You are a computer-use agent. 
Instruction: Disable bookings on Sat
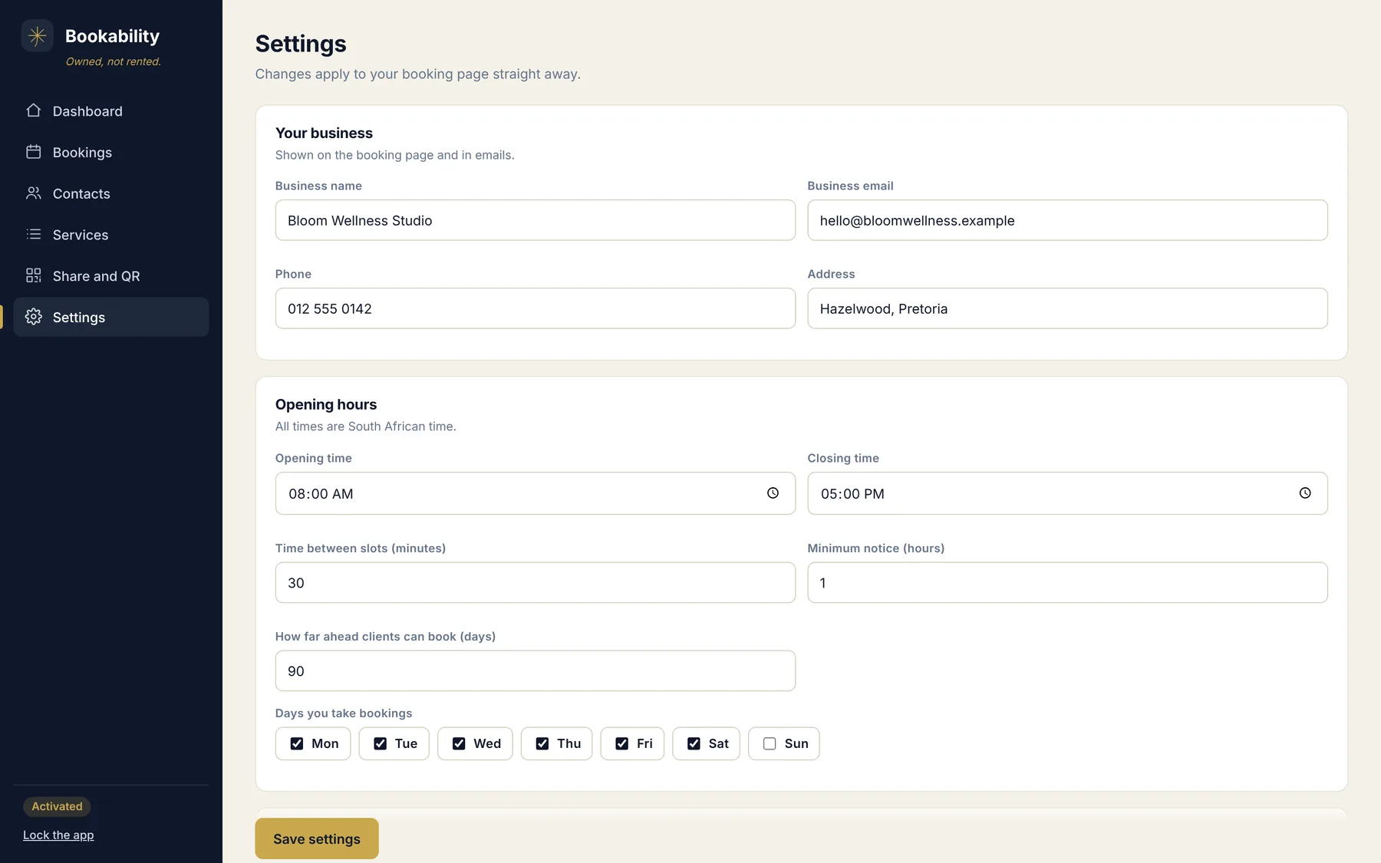click(x=694, y=743)
